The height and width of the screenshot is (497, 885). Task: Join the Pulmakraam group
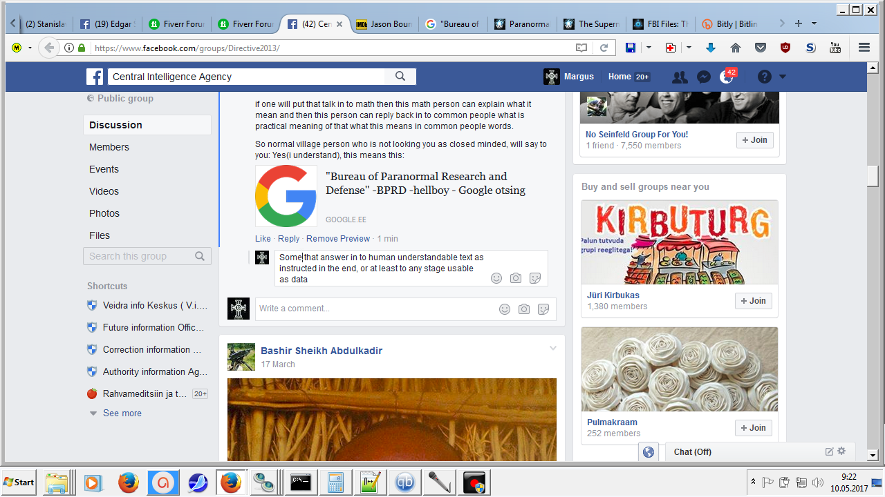754,428
